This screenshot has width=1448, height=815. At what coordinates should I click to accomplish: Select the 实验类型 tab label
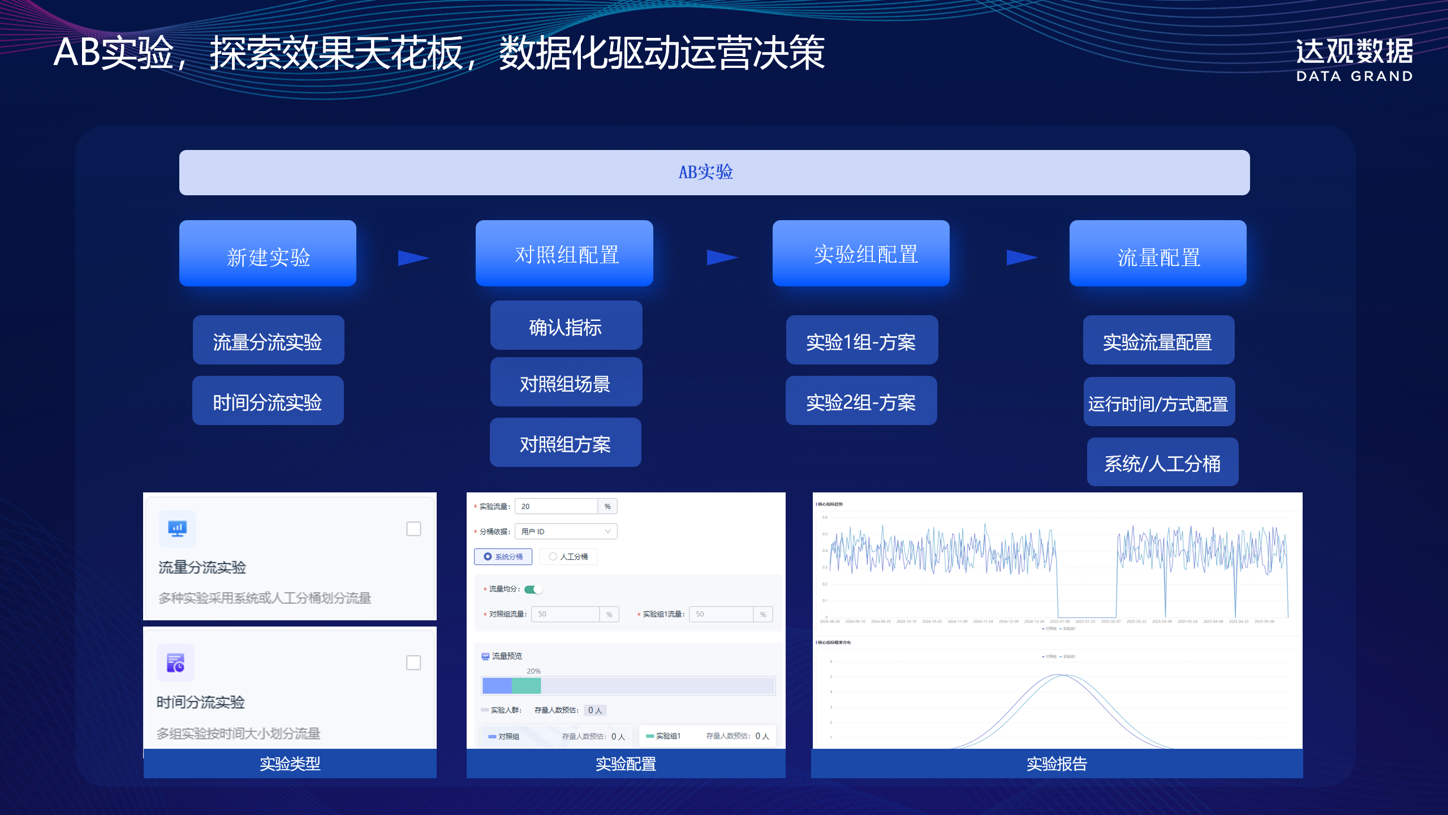coord(290,763)
